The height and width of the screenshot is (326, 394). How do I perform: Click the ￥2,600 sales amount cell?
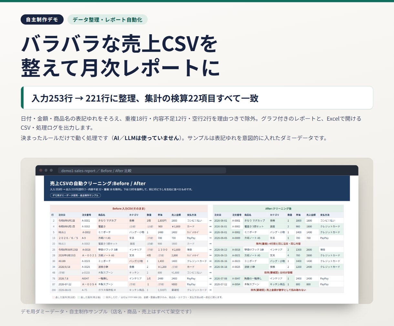[178, 250]
